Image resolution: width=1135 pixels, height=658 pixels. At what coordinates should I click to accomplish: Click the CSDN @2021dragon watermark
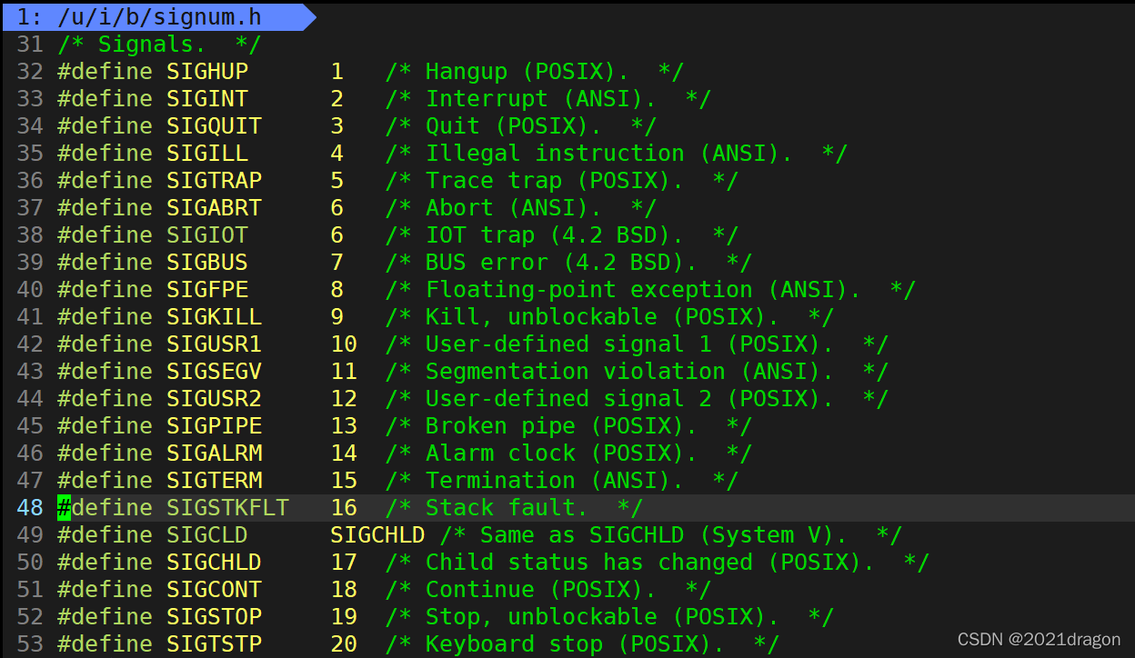click(x=1039, y=640)
